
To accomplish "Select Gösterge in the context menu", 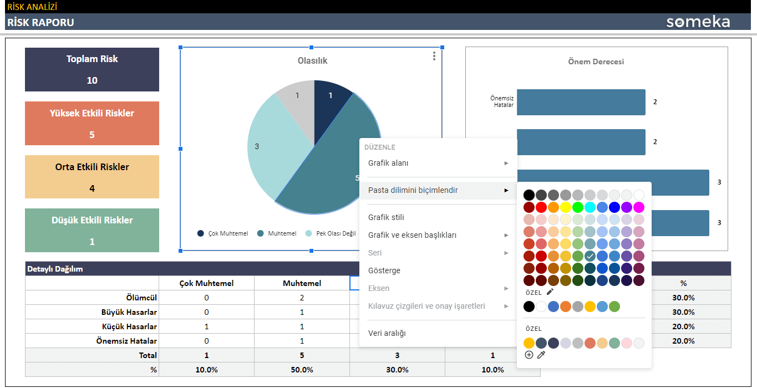I will click(x=438, y=270).
